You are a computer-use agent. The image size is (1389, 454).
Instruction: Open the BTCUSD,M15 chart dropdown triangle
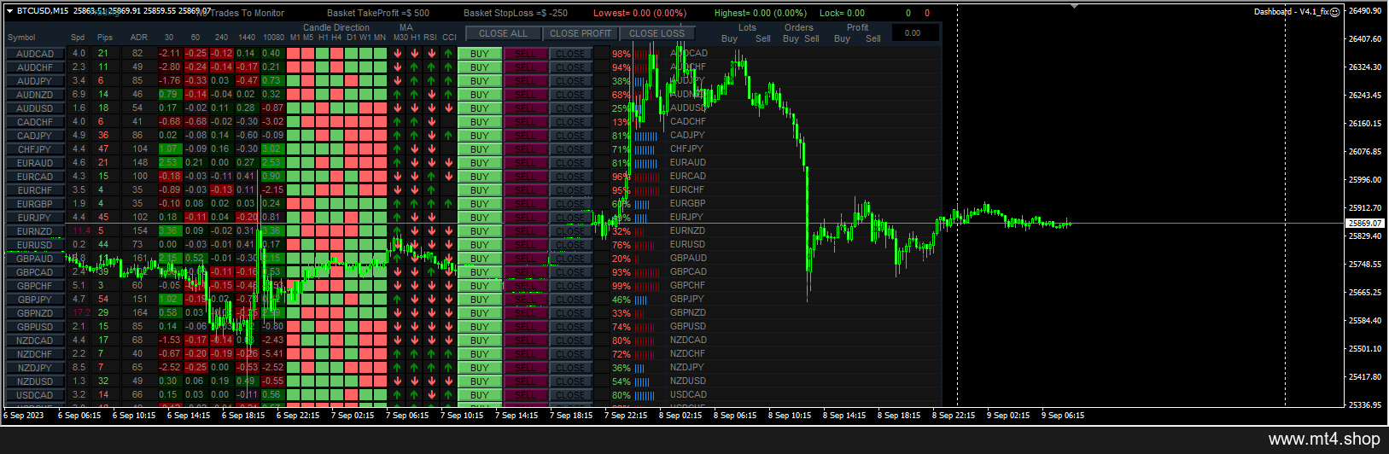pyautogui.click(x=8, y=11)
